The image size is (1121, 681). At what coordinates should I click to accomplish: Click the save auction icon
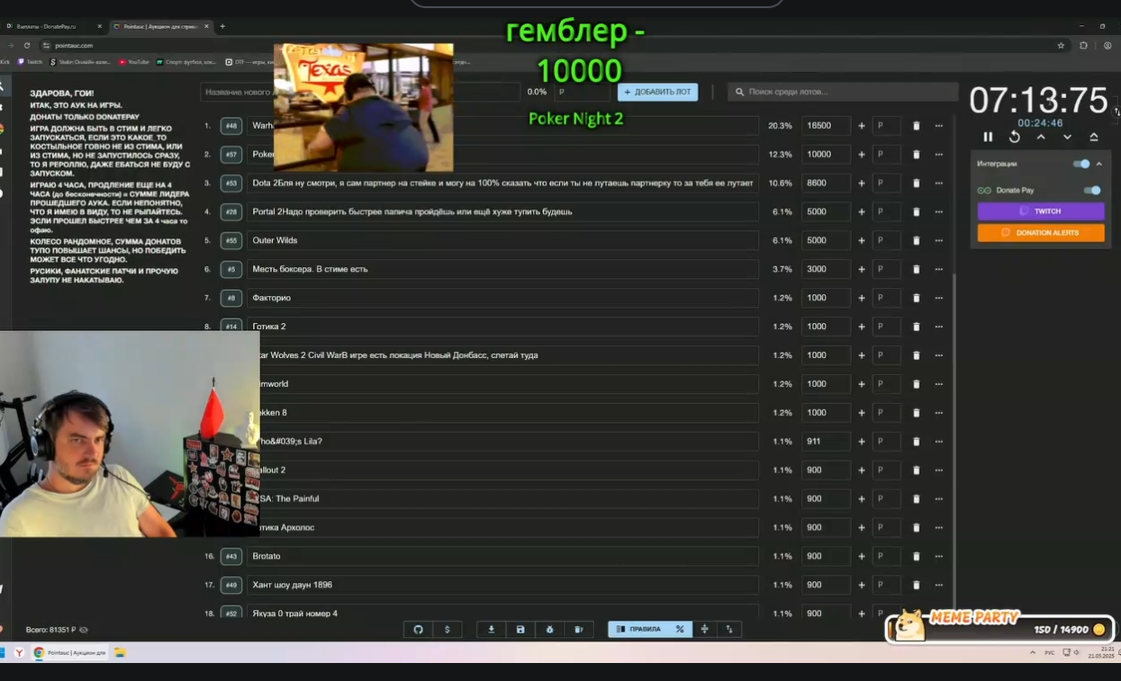tap(520, 630)
